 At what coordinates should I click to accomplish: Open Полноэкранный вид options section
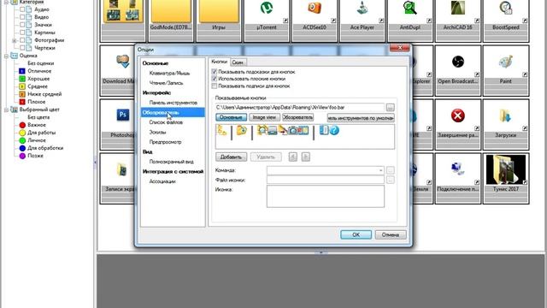[171, 162]
